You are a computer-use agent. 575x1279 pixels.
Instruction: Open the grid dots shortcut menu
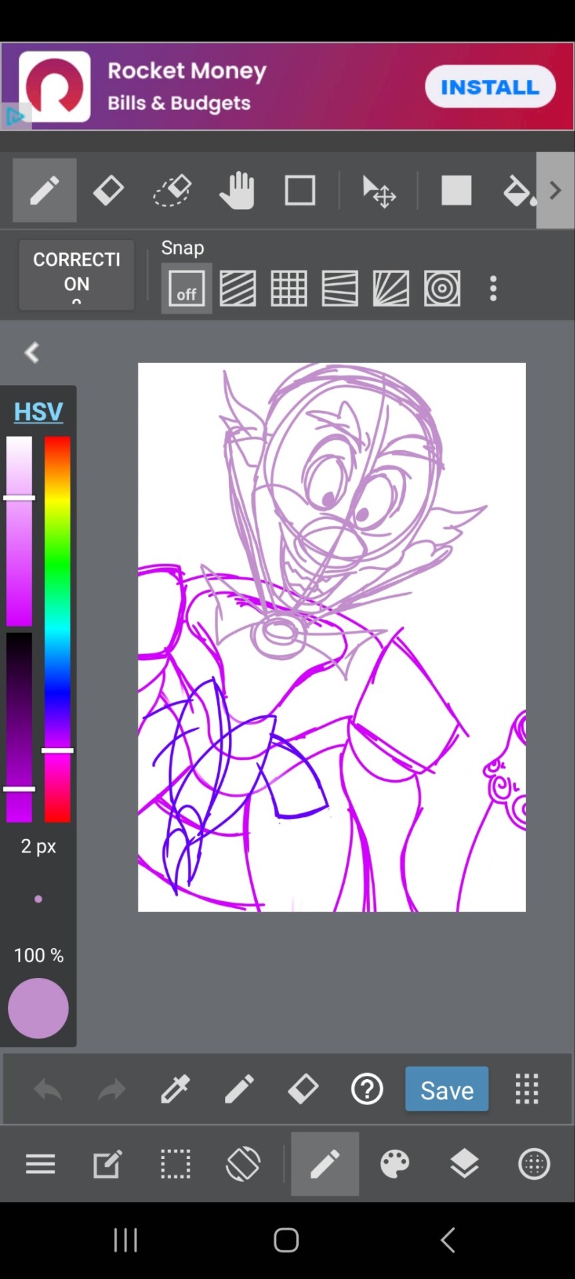tap(527, 1089)
